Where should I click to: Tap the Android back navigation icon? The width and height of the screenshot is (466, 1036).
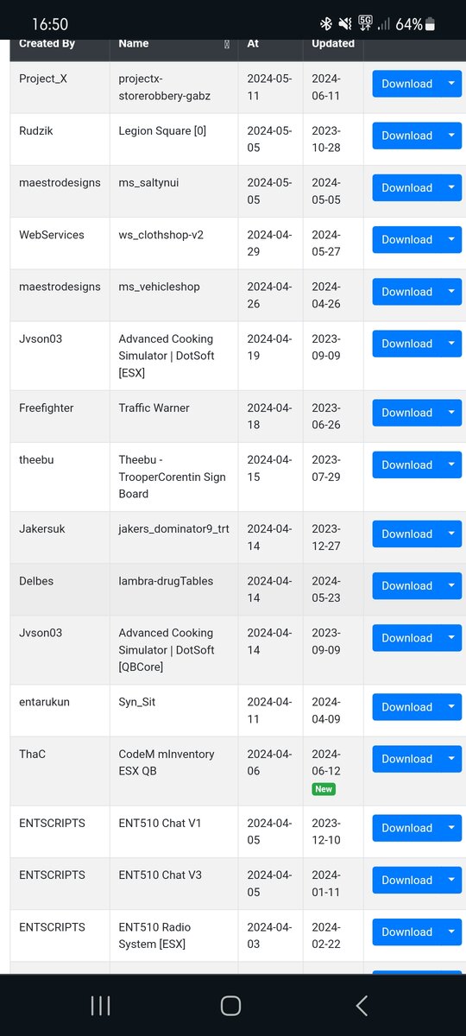click(x=362, y=1005)
